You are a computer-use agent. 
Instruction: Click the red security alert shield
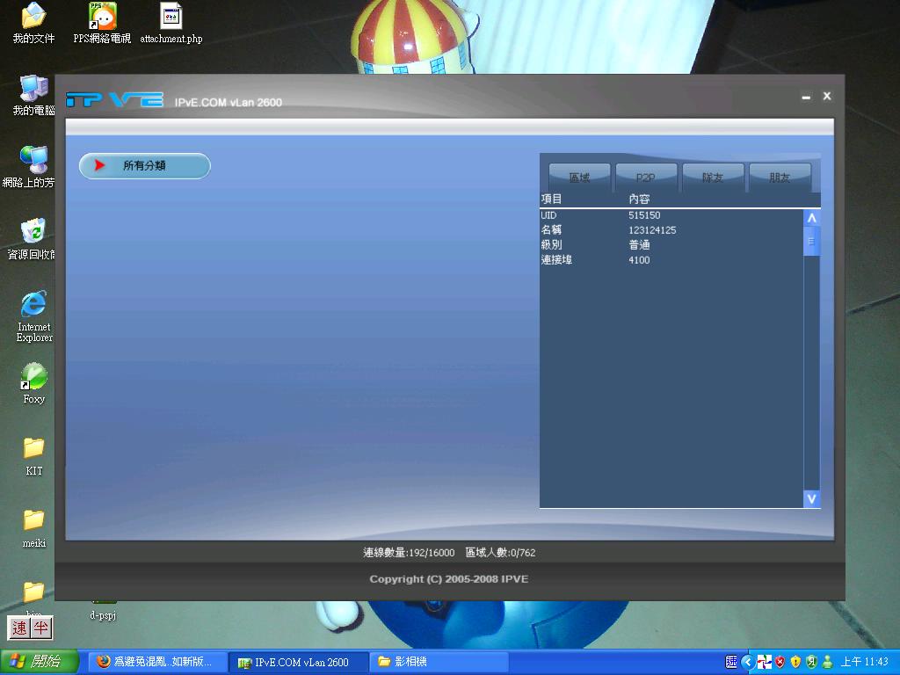pyautogui.click(x=780, y=662)
